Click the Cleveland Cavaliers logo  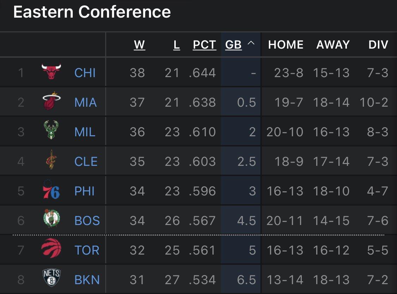coord(52,161)
